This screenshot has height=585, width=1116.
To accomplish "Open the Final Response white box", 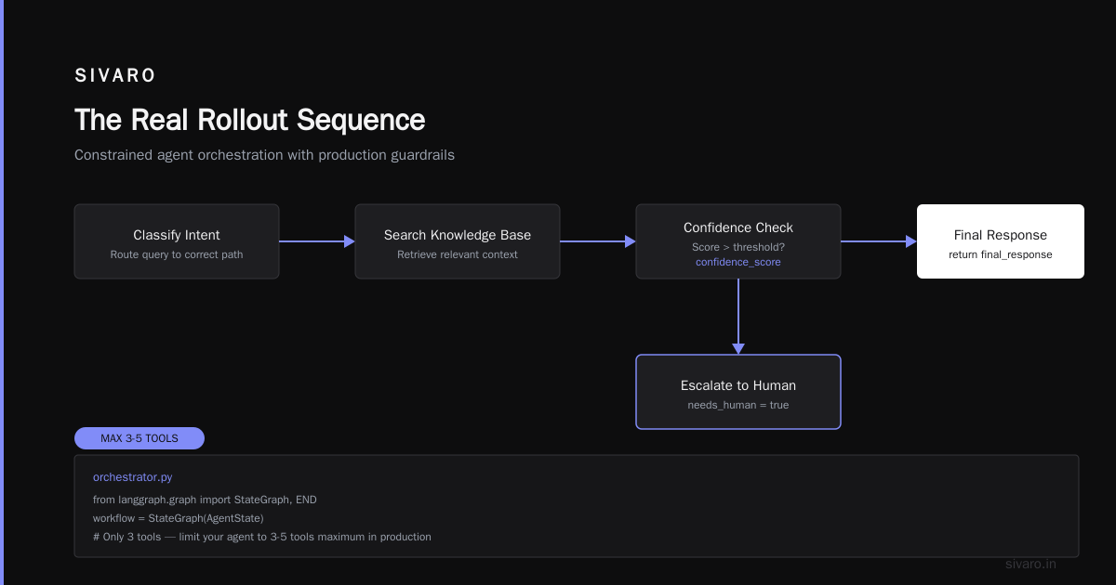I will tap(1001, 241).
